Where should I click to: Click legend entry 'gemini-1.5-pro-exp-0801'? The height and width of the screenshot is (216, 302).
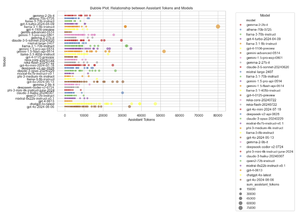[x=264, y=58]
